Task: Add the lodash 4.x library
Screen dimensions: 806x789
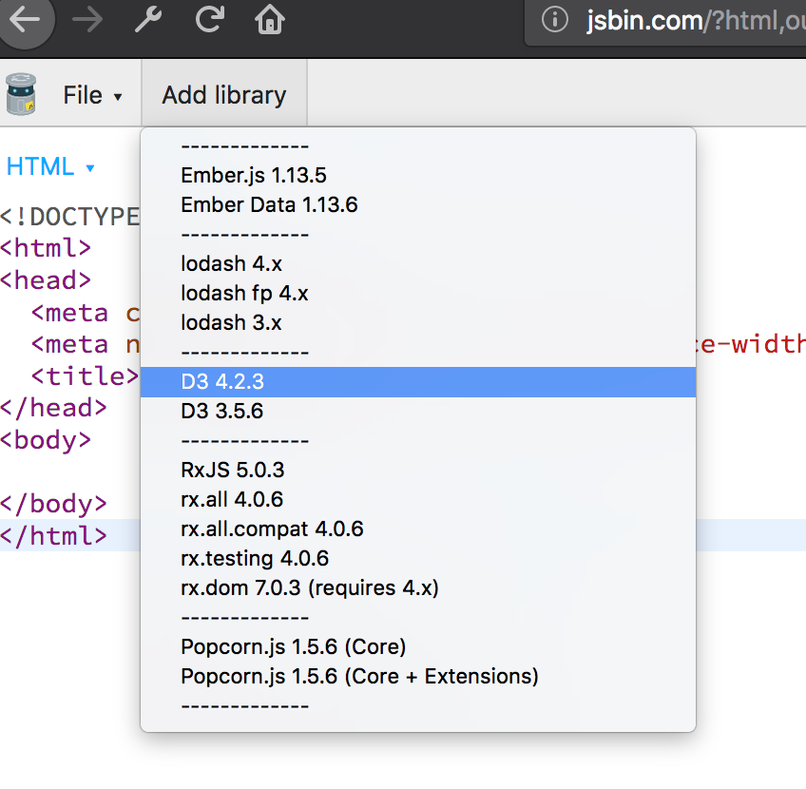Action: click(x=418, y=263)
